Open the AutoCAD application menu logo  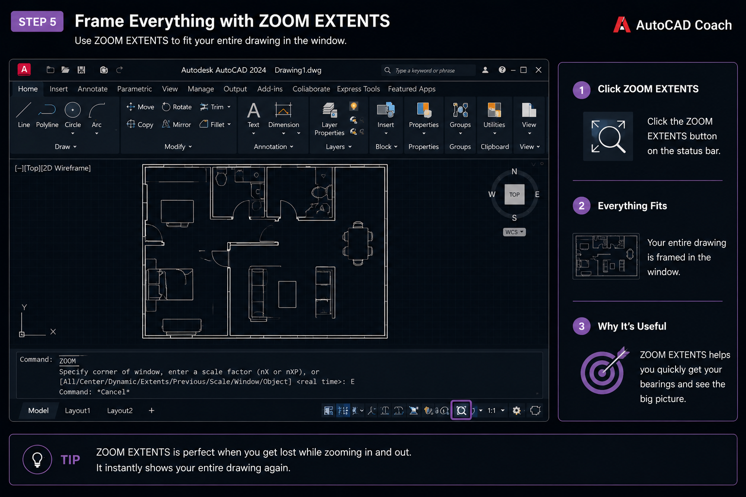tap(24, 69)
